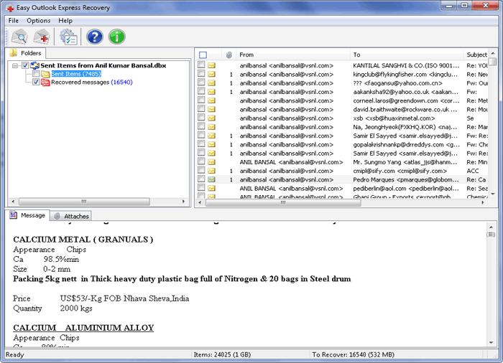Click the blue Help question mark icon
503x363 pixels.
[95, 37]
